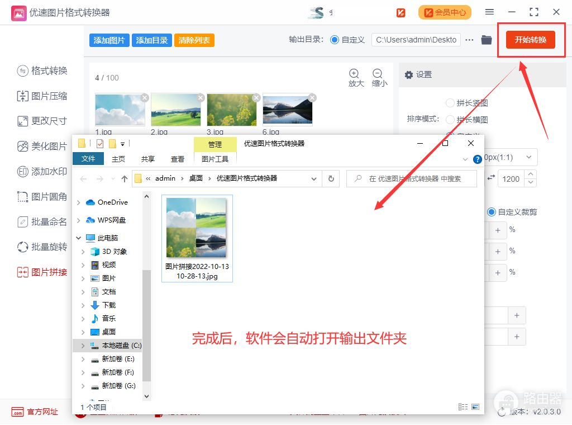Open the 图片圆角 rounded corners tool
This screenshot has width=572, height=425.
point(42,197)
